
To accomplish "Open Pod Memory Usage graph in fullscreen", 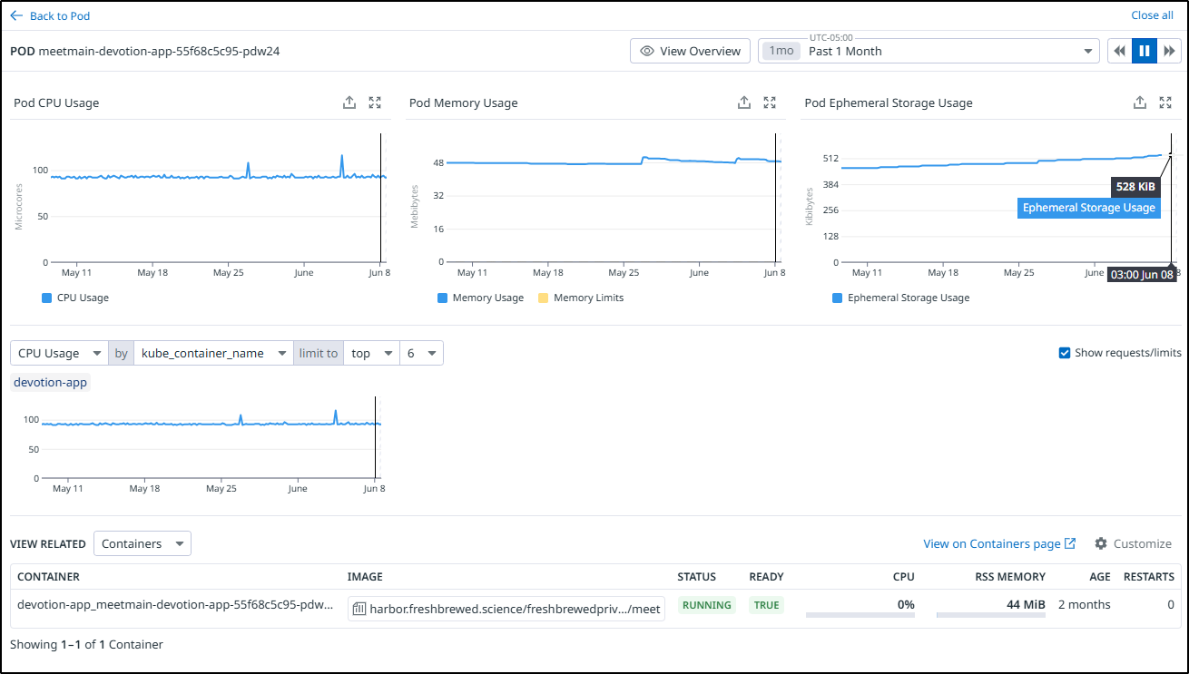I will [x=770, y=103].
